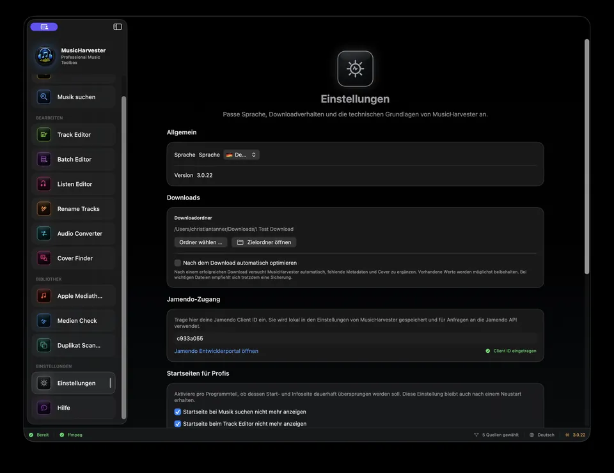The width and height of the screenshot is (614, 473).
Task: Click the 3.0.22 version status item
Action: [x=575, y=435]
